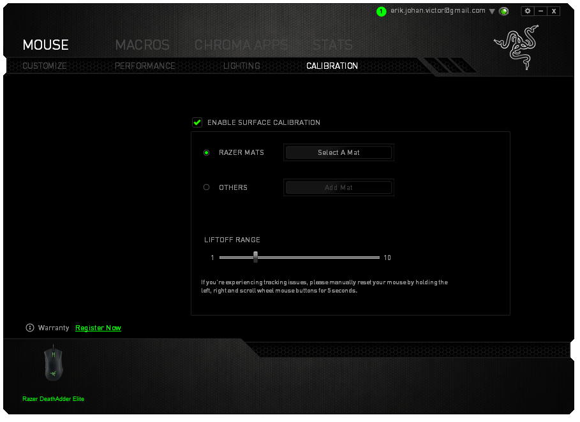Select the Razer DeathAdder Elite mouse icon
580x422 pixels.
coord(53,363)
